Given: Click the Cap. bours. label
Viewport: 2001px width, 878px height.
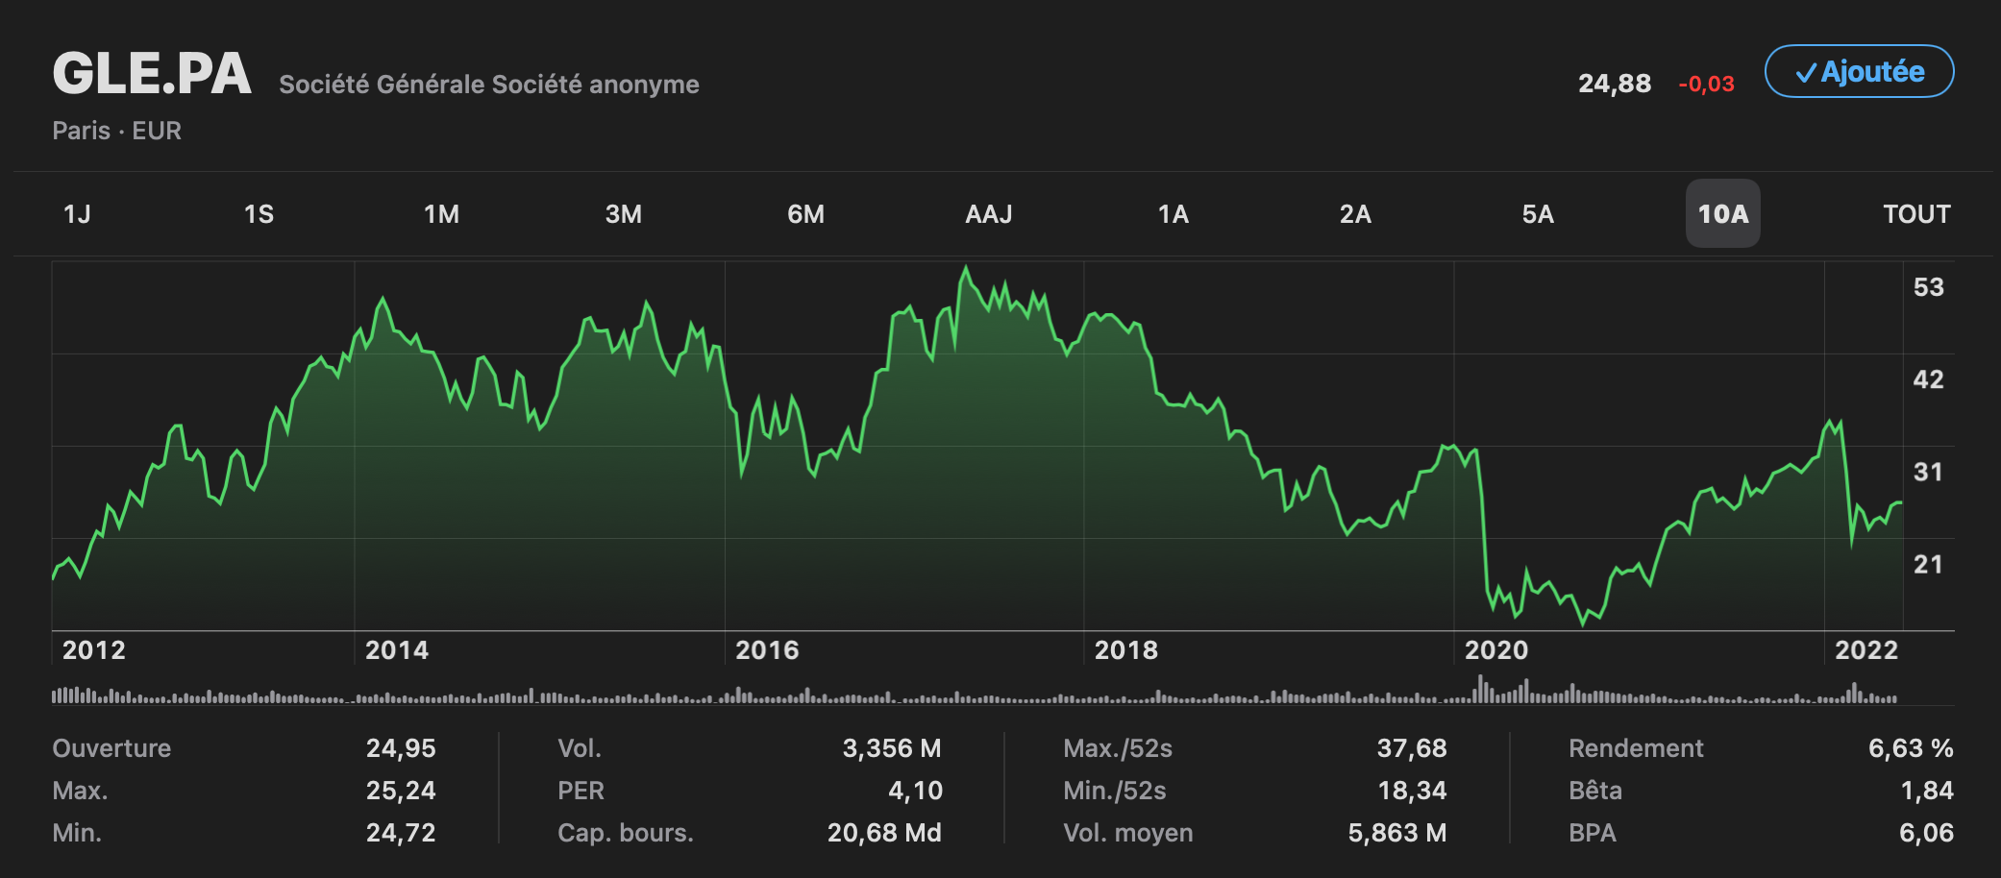Looking at the screenshot, I should click(626, 833).
